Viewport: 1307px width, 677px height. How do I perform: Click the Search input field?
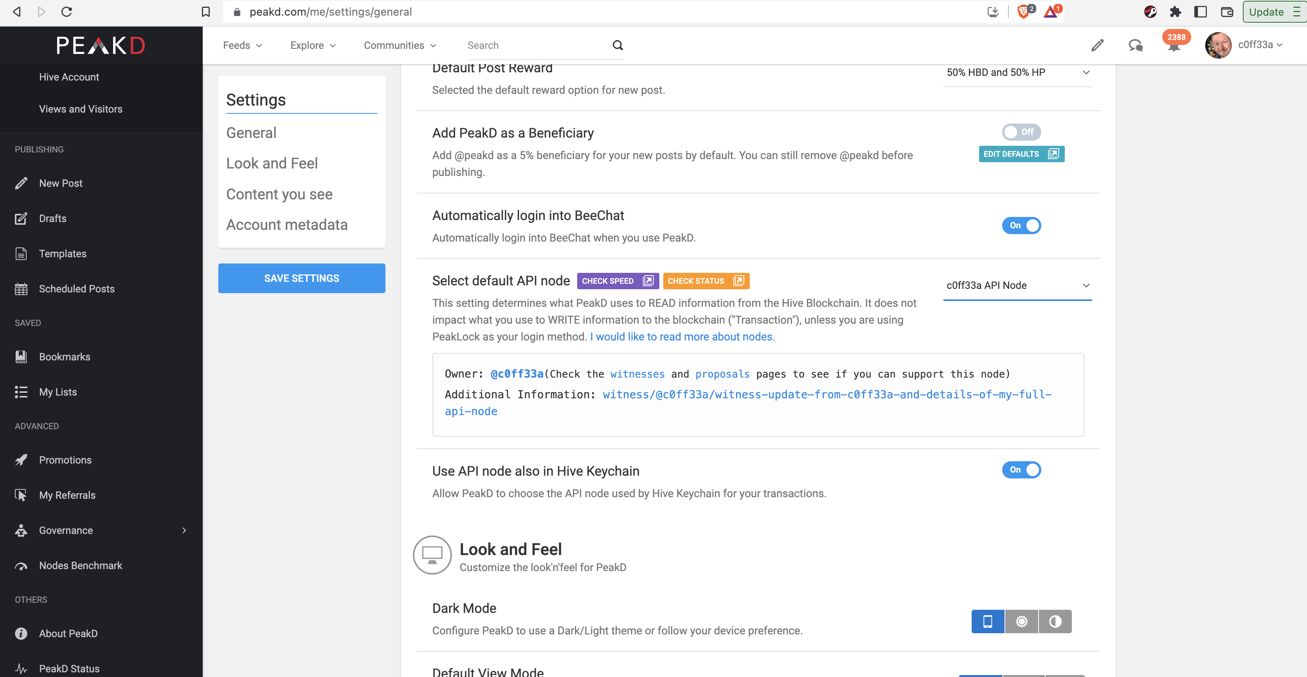538,45
